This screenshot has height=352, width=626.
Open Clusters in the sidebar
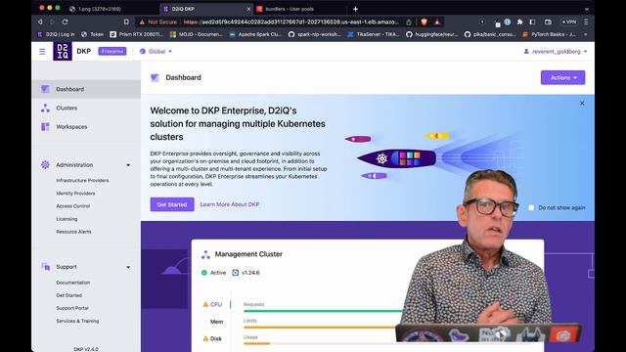pos(86,108)
